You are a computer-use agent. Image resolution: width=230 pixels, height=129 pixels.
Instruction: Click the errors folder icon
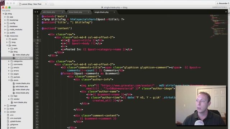coord(12,71)
